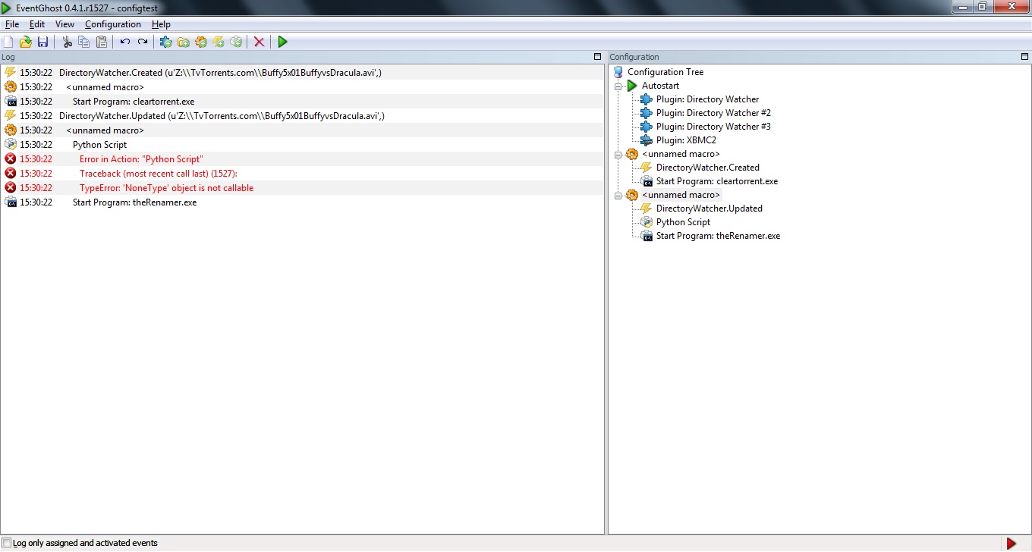The width and height of the screenshot is (1032, 552).
Task: Open the View menu
Action: click(64, 24)
